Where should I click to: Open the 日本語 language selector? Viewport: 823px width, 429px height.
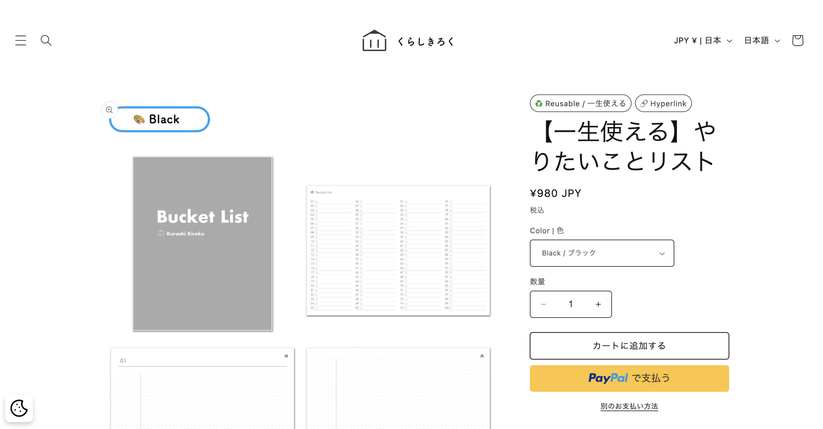point(762,40)
